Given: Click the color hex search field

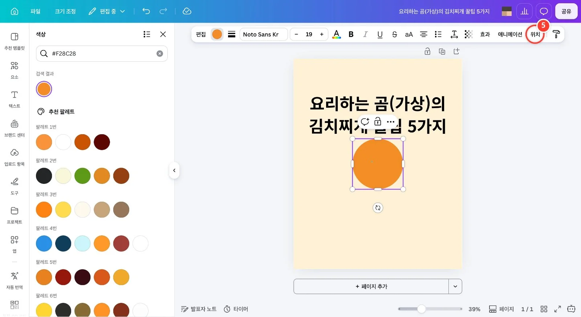Looking at the screenshot, I should point(102,54).
